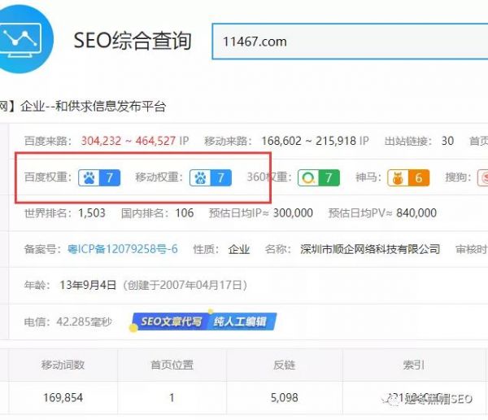
Task: Click the 360 weight green badge
Action: pos(318,177)
